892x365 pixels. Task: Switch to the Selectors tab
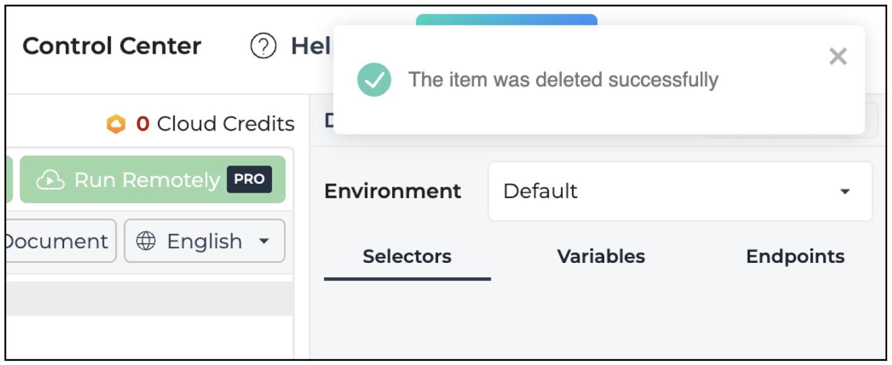tap(407, 257)
